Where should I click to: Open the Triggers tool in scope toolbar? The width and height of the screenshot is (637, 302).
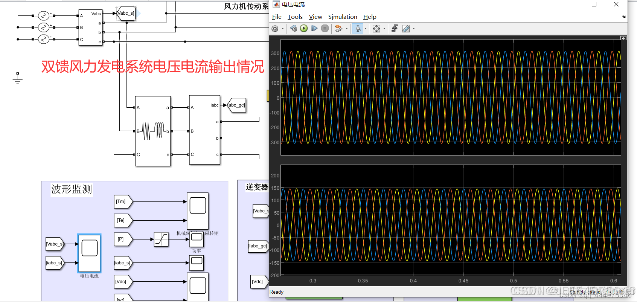coord(395,29)
